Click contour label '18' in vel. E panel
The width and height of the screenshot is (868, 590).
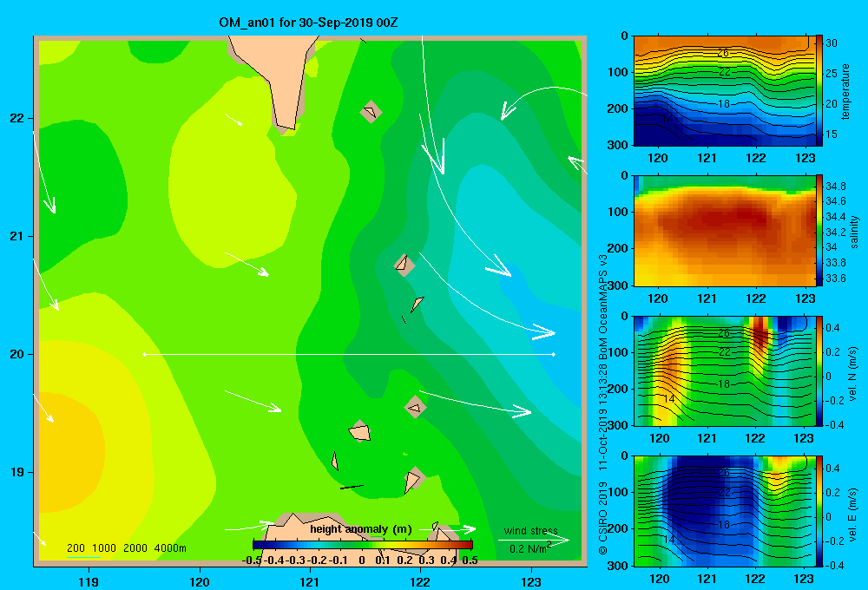pos(723,524)
